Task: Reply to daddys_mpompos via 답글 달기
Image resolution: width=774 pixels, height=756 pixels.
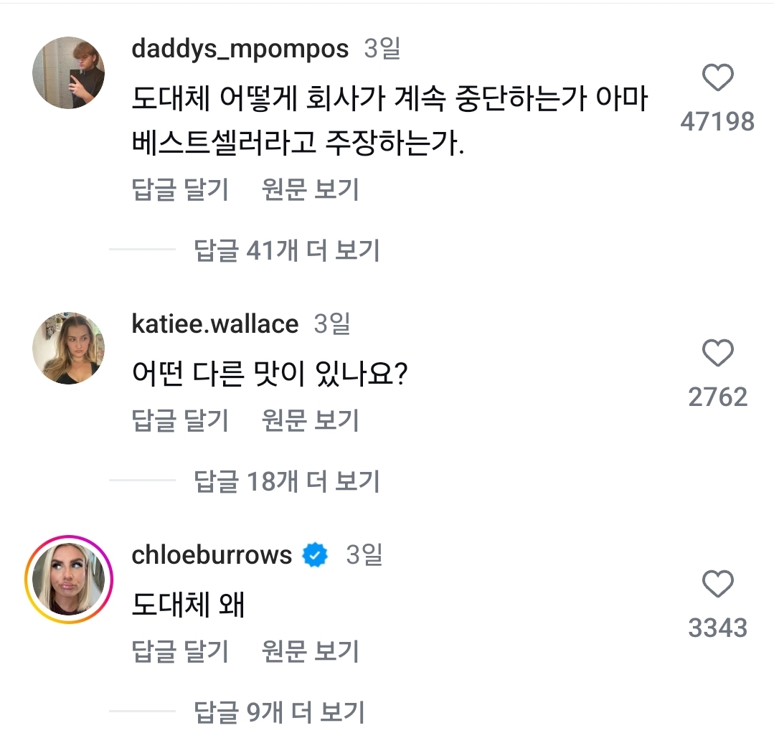Action: coord(181,190)
